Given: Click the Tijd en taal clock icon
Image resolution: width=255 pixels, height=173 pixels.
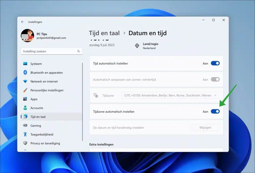Looking at the screenshot, I should [x=25, y=117].
